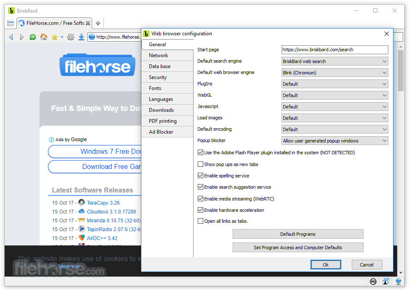Click the scrollbar down arrow
The width and height of the screenshot is (409, 290).
point(401,273)
